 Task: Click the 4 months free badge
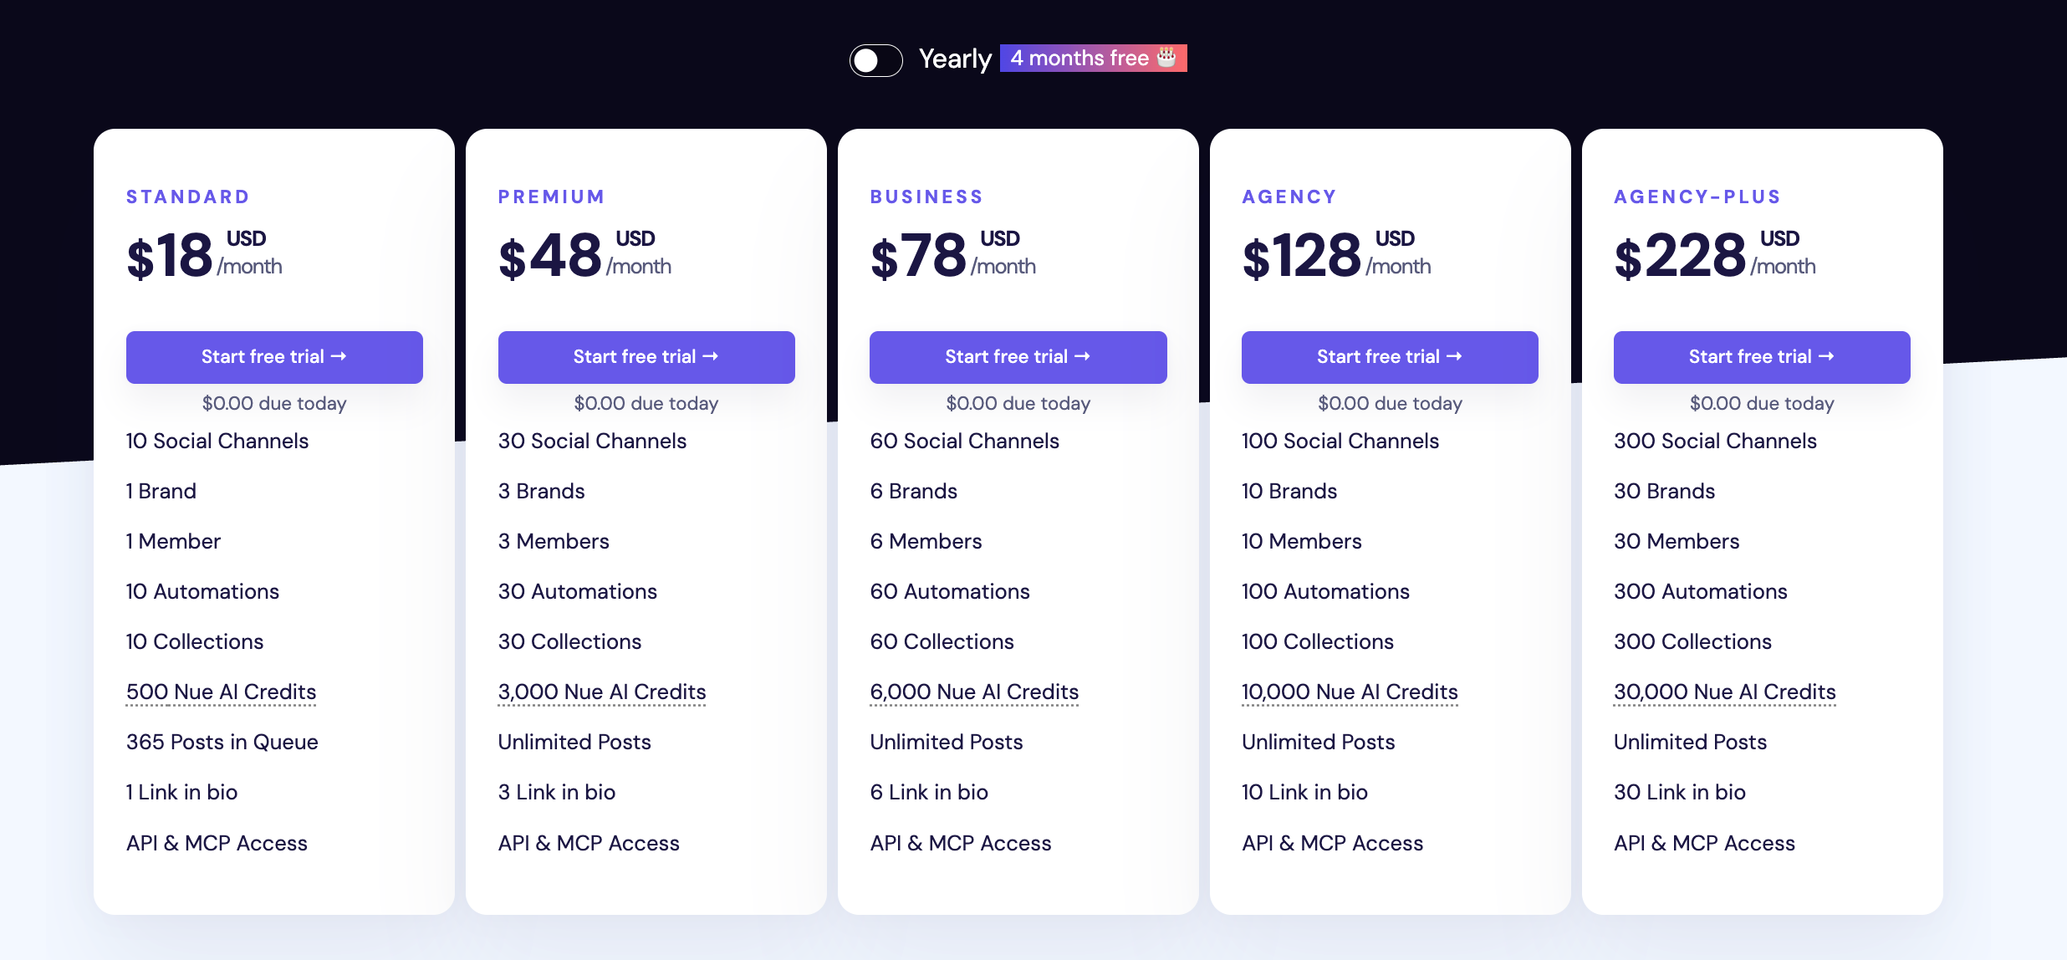[x=1093, y=58]
